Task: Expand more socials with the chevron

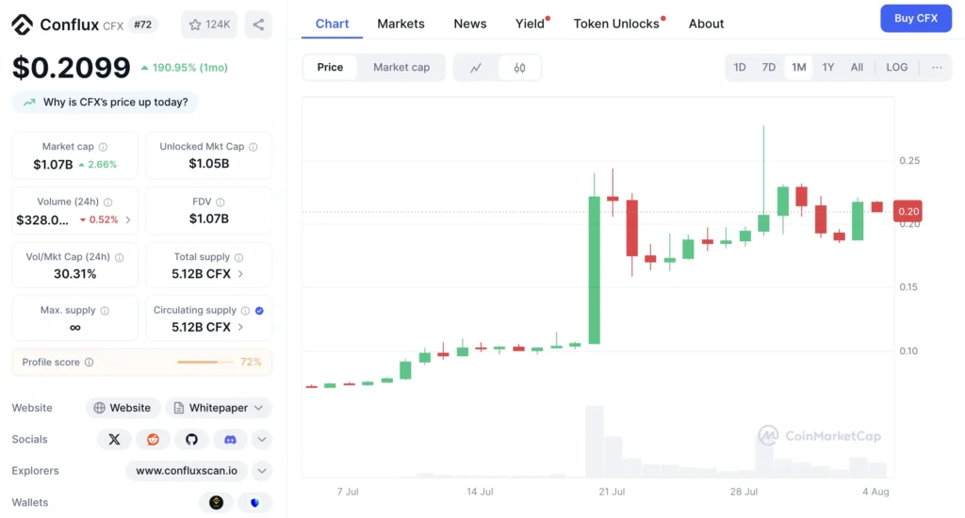Action: coord(262,439)
